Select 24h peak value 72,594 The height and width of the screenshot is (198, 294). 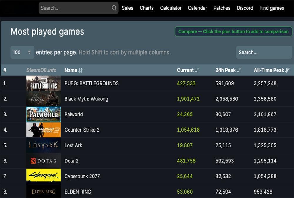[223, 192]
